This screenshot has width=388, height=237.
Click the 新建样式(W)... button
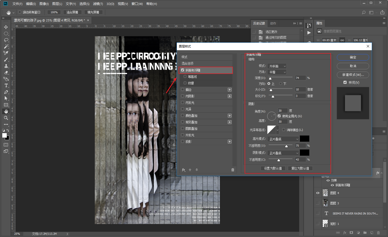353,75
